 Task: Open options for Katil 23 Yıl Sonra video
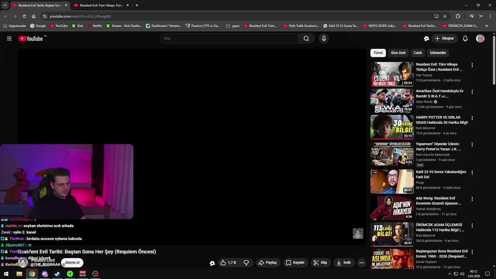pyautogui.click(x=472, y=172)
